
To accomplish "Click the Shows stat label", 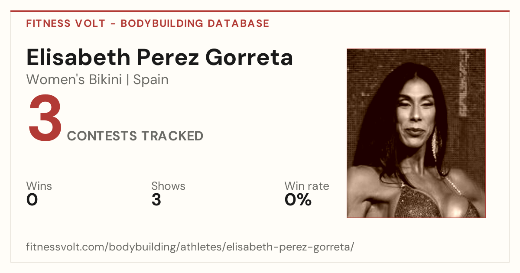I will point(168,186).
